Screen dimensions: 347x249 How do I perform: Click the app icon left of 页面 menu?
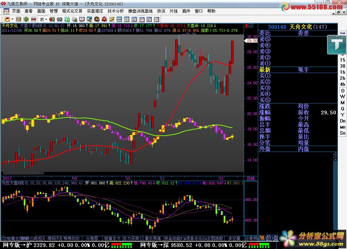(x=6, y=11)
